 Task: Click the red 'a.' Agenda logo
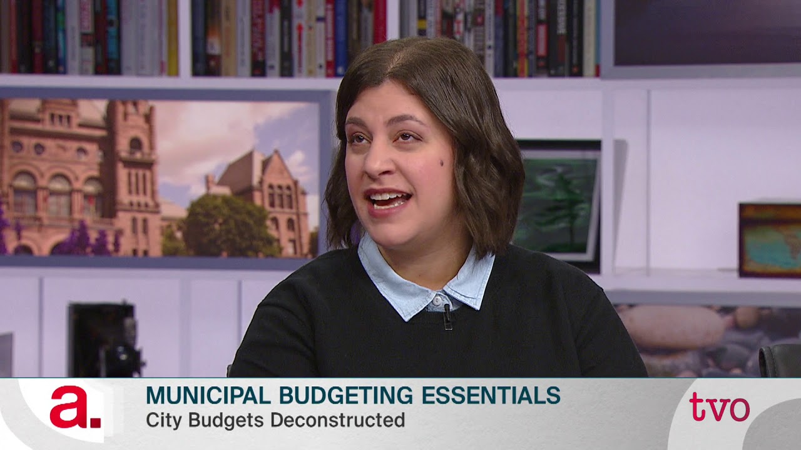75,407
